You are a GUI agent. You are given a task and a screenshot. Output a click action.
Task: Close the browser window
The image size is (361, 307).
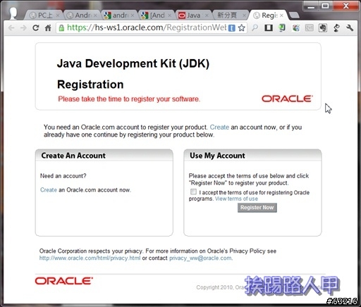(345, 6)
